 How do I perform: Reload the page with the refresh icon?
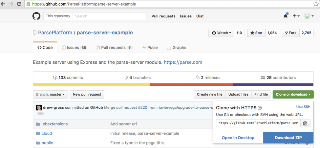tap(19, 4)
